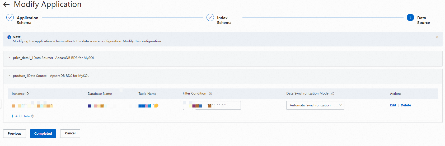
Task: Expand the price_detail_1 data source row
Action: point(9,58)
